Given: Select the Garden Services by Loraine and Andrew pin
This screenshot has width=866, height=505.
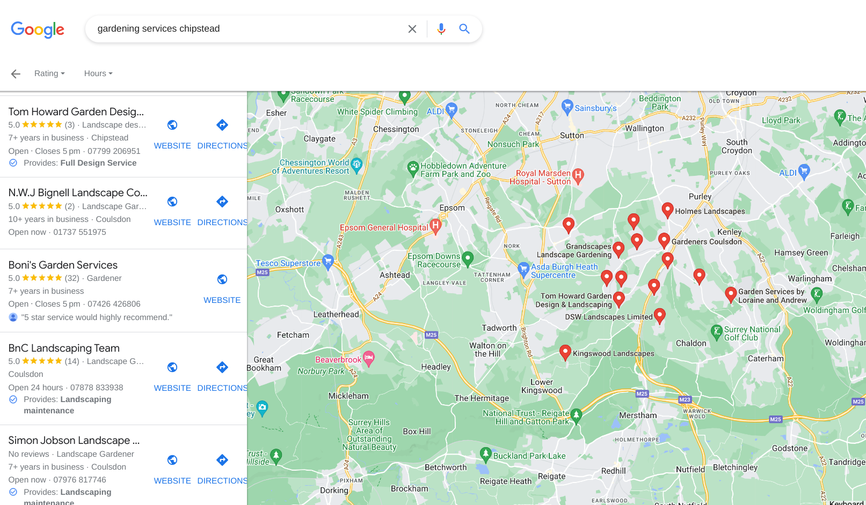Looking at the screenshot, I should pos(731,294).
